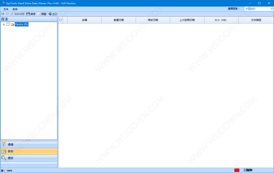The height and width of the screenshot is (173, 274).
Task: Click the 出口 export toolbar item
Action: tap(53, 14)
